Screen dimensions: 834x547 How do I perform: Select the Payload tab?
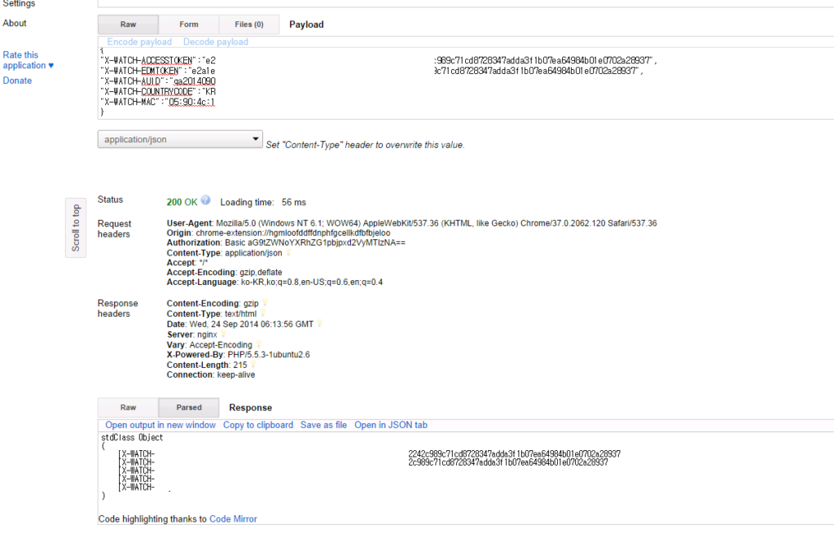306,24
